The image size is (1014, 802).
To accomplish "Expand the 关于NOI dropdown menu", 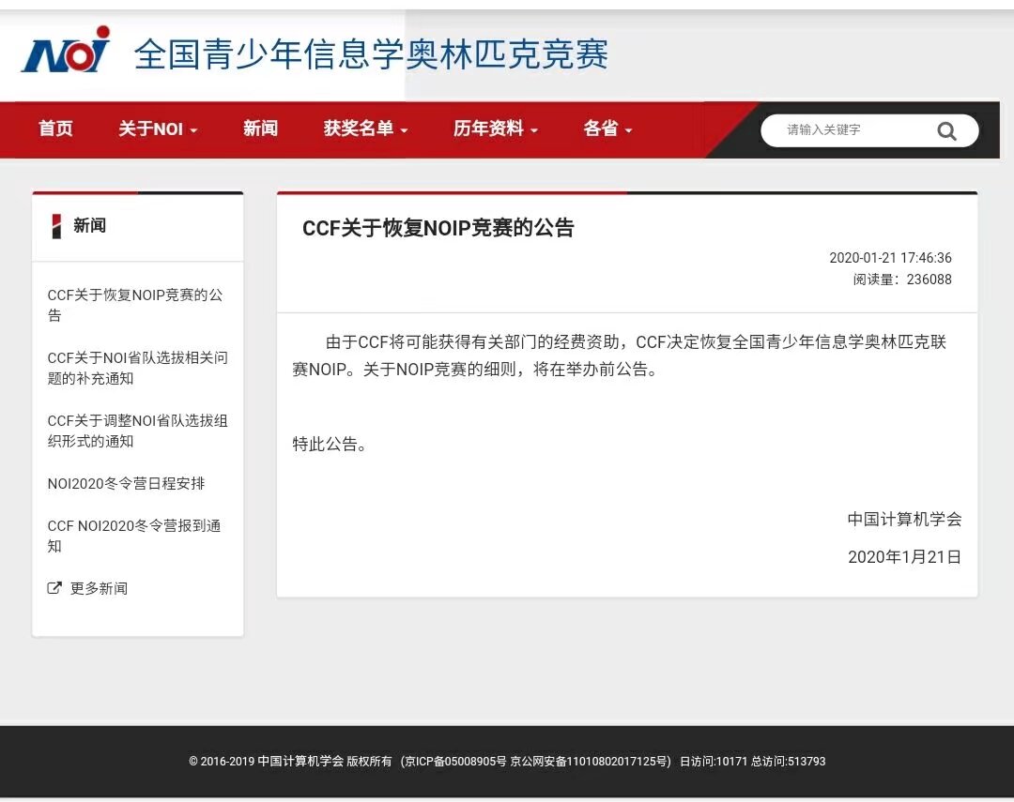I will 158,129.
